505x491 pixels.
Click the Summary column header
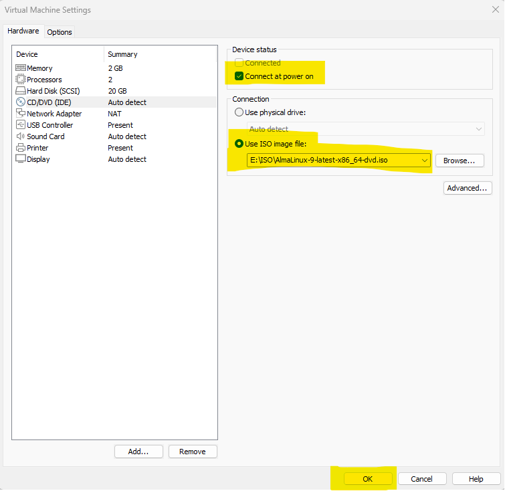pyautogui.click(x=122, y=54)
